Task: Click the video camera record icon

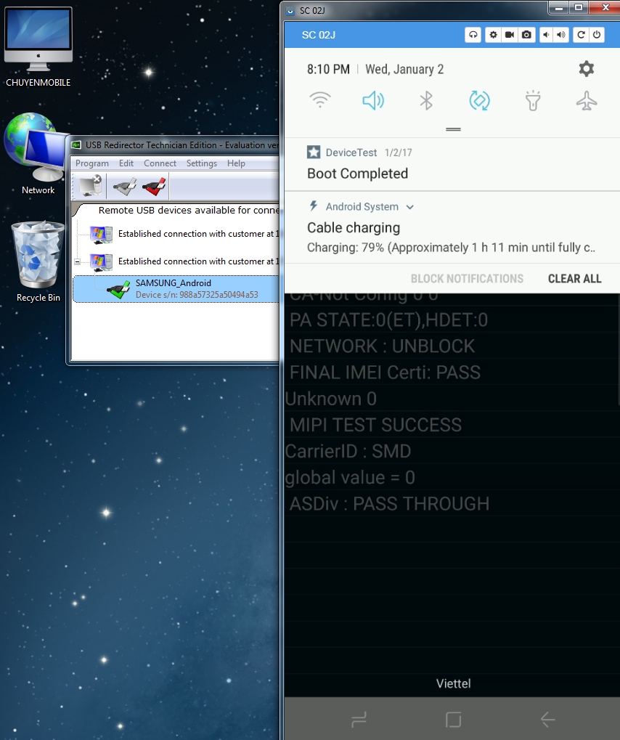Action: (x=510, y=35)
